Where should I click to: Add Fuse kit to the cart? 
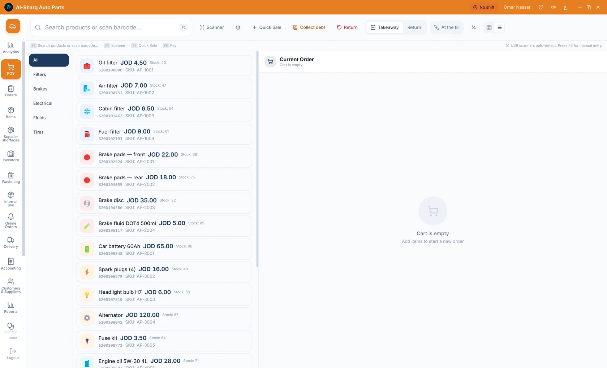click(164, 341)
